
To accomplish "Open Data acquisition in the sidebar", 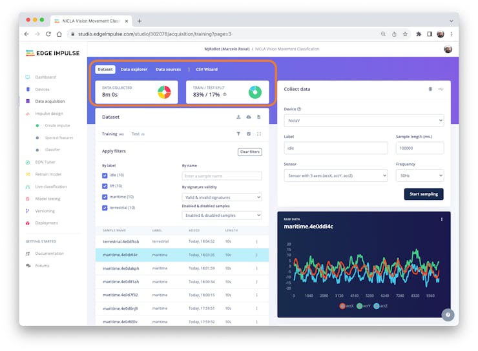I will point(50,101).
